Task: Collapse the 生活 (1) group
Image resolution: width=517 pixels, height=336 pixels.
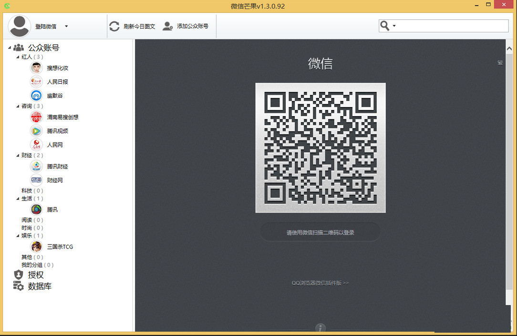Action: [18, 198]
